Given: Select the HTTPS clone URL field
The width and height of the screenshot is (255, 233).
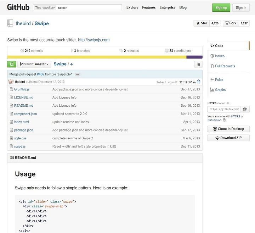Looking at the screenshot, I should [x=224, y=109].
